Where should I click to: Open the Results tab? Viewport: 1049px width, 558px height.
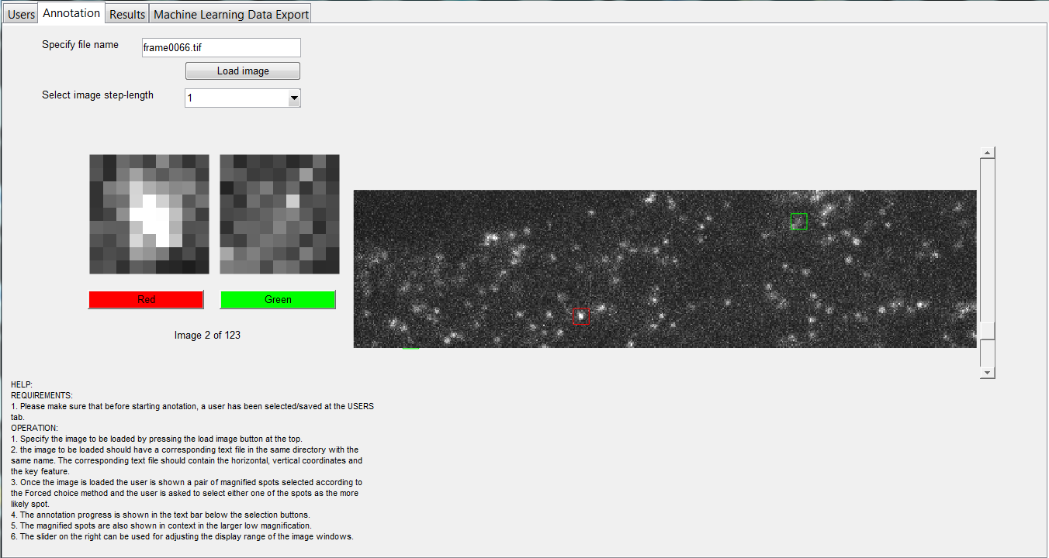pyautogui.click(x=127, y=14)
